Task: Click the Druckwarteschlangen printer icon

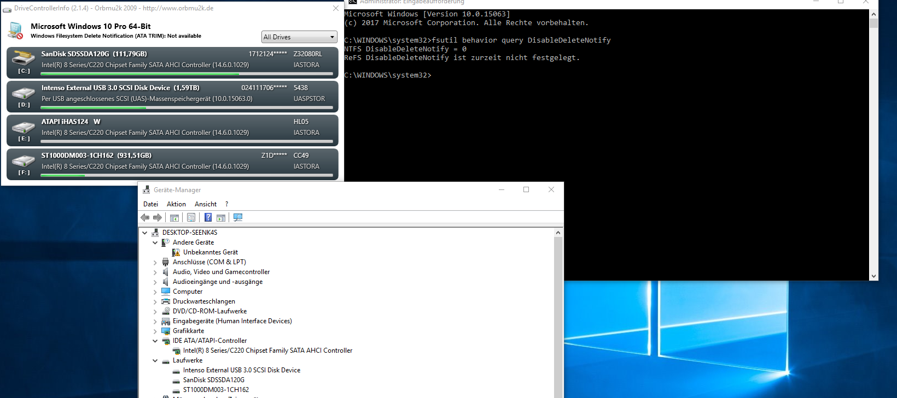Action: coord(166,301)
